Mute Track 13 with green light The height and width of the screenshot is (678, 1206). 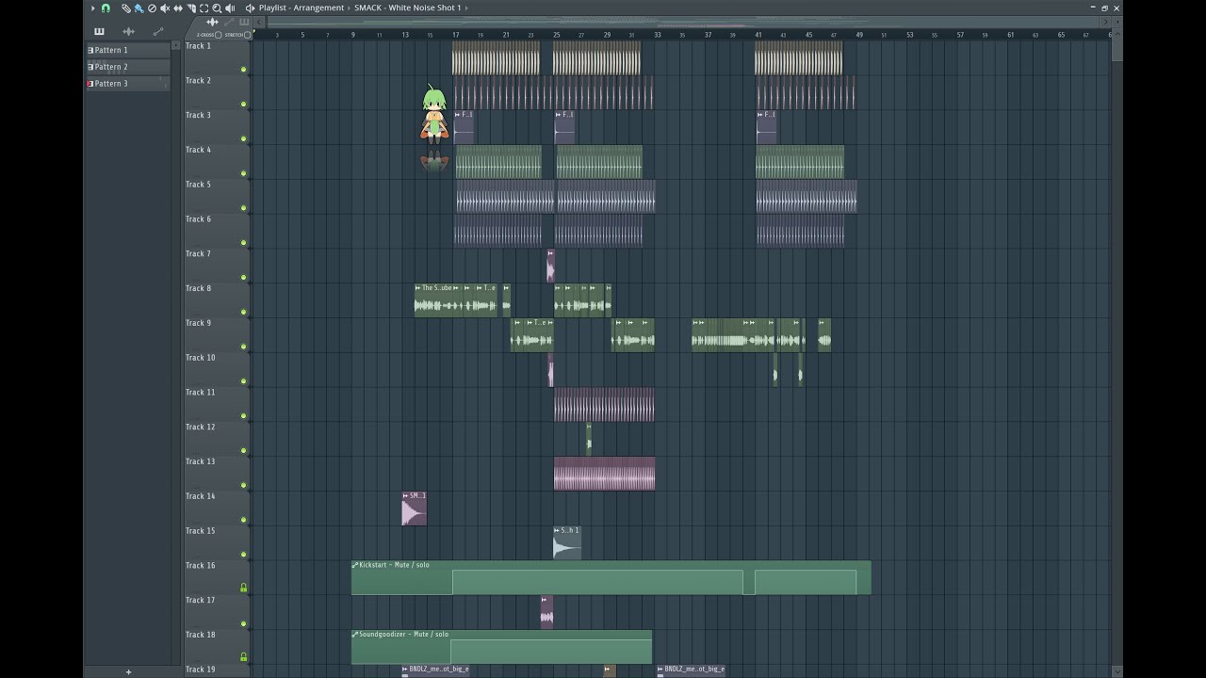click(x=243, y=485)
